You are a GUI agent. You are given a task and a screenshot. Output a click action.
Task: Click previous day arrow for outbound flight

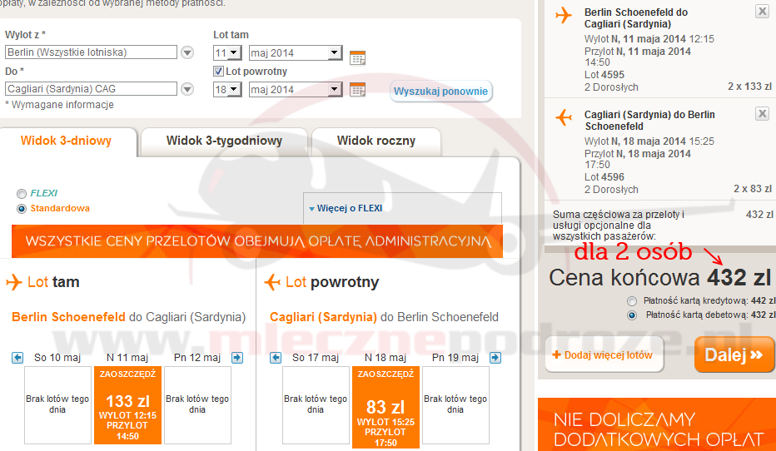click(x=17, y=358)
